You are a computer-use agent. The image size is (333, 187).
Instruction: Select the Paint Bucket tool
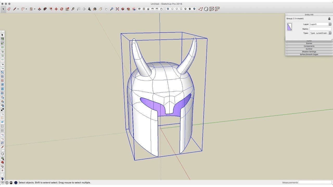coord(95,9)
